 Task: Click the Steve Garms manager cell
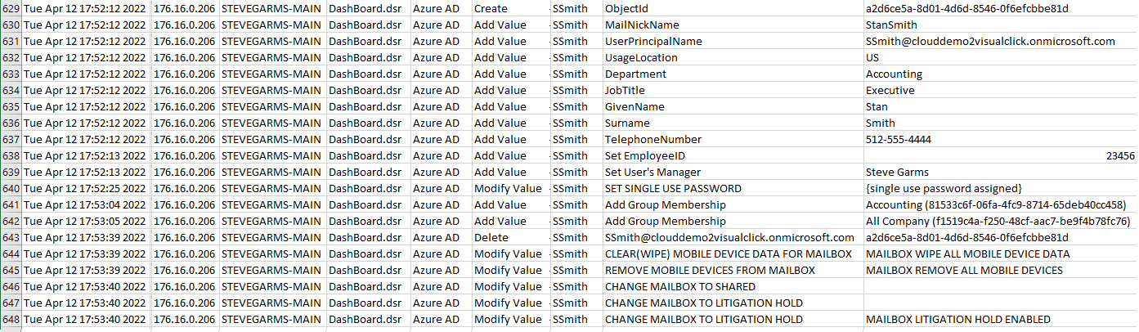[897, 172]
